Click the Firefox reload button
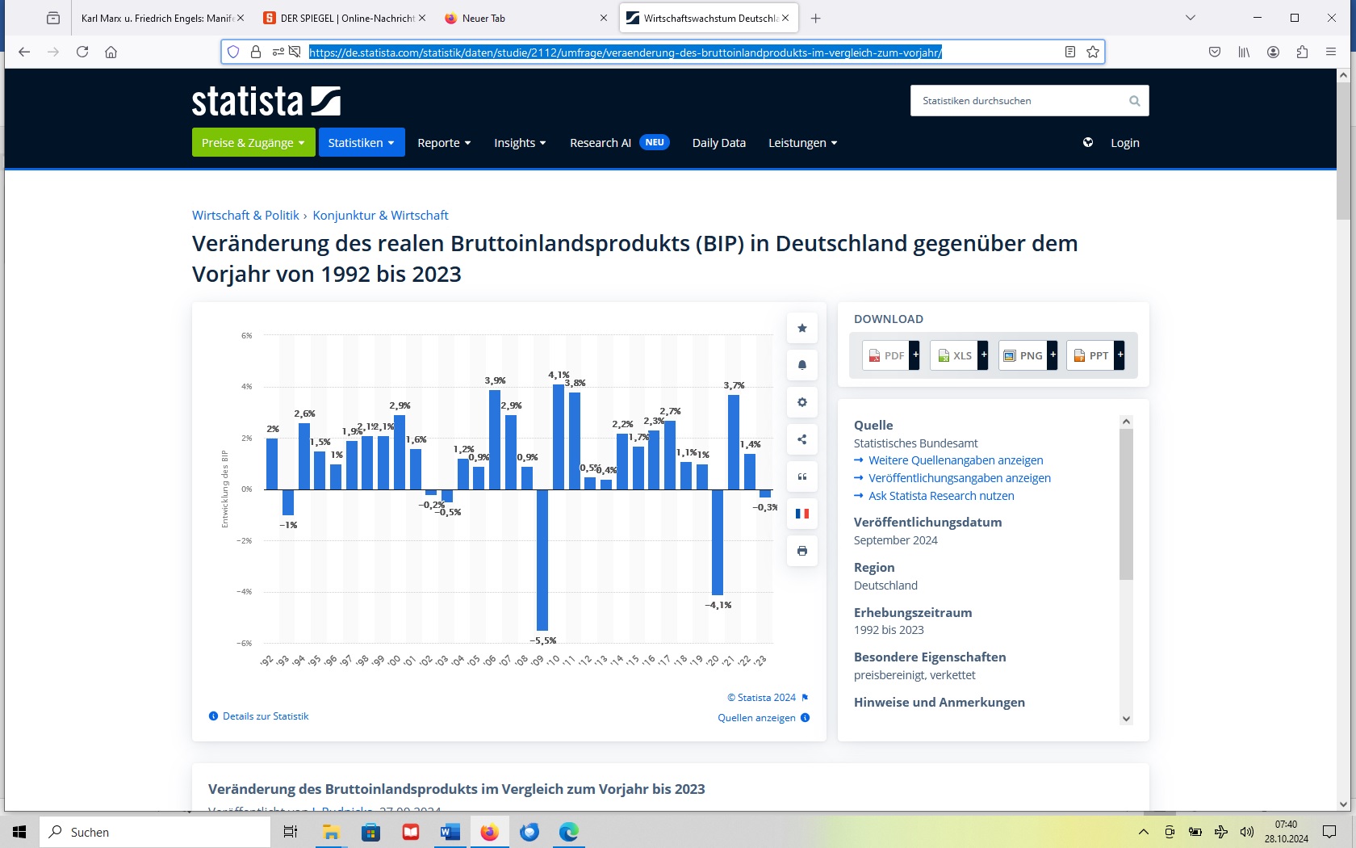Screen dimensions: 1356x848 coord(82,52)
